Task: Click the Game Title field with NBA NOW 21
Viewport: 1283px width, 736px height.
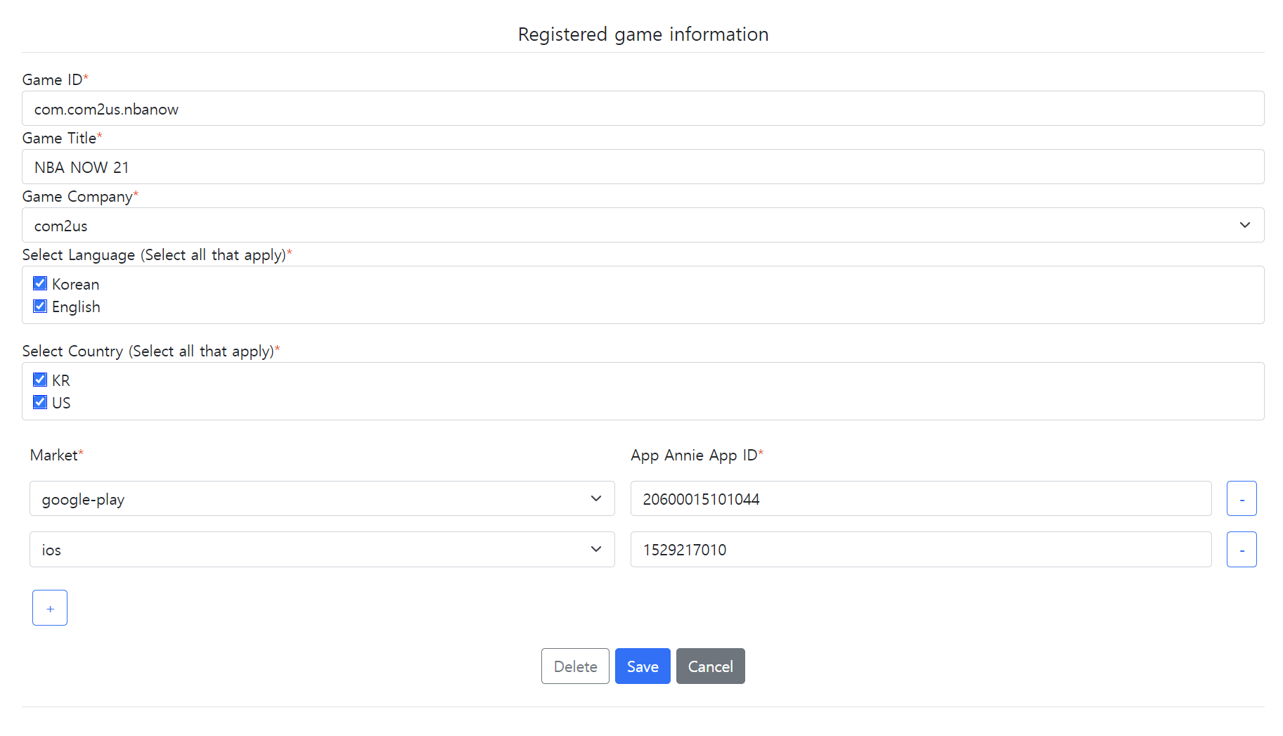Action: coord(643,167)
